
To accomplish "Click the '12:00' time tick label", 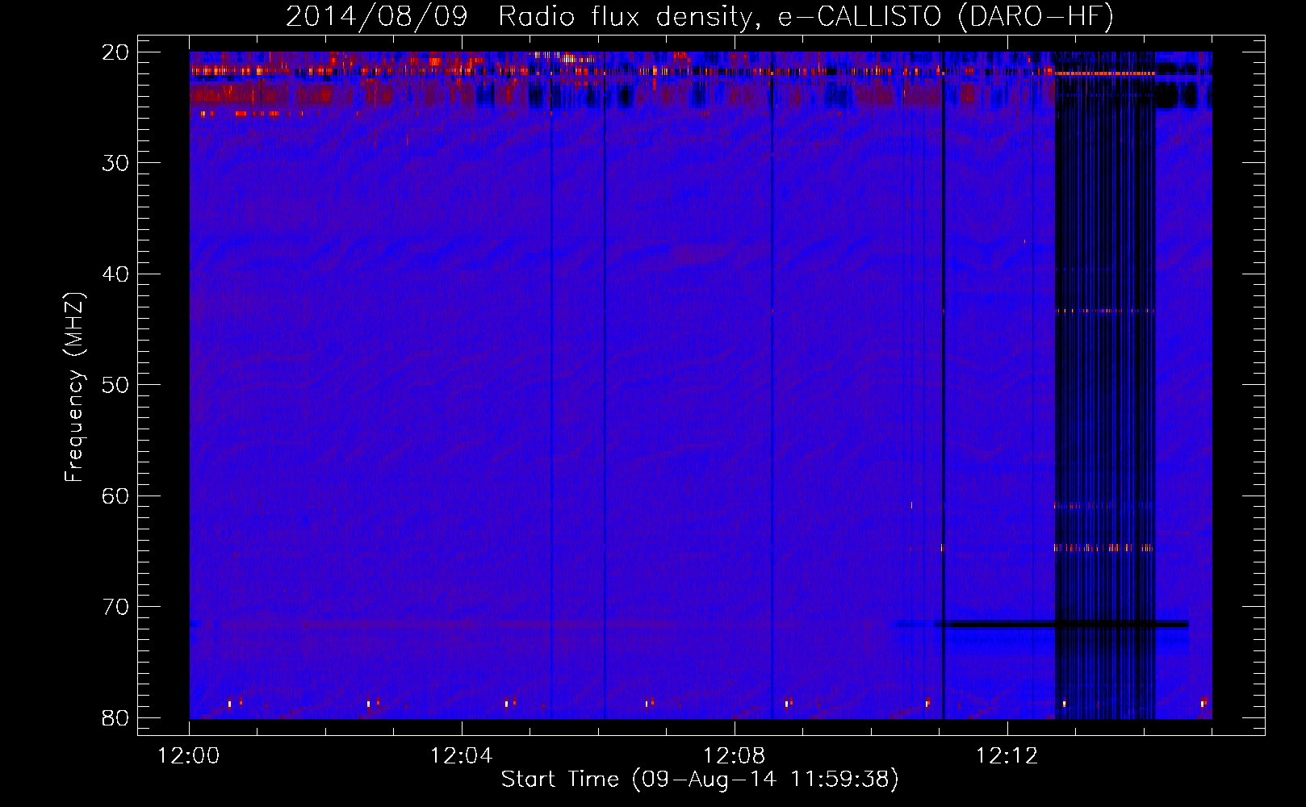I will coord(188,756).
